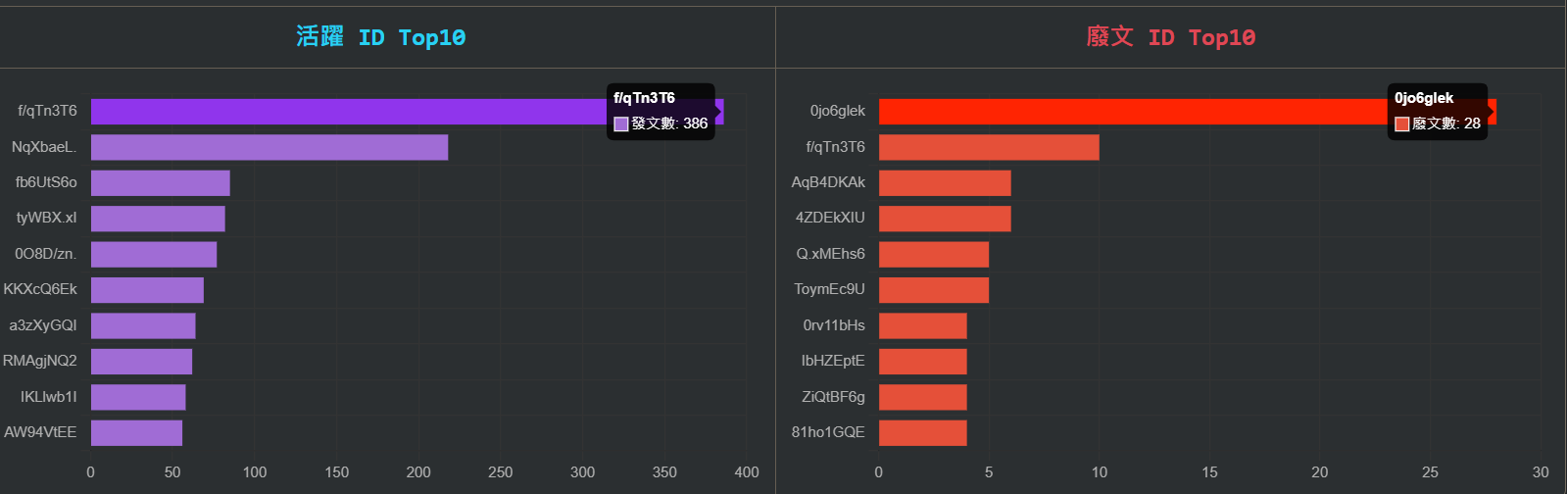Click the 廢文 ID Top10 chart title
The height and width of the screenshot is (494, 1567).
click(x=1171, y=37)
